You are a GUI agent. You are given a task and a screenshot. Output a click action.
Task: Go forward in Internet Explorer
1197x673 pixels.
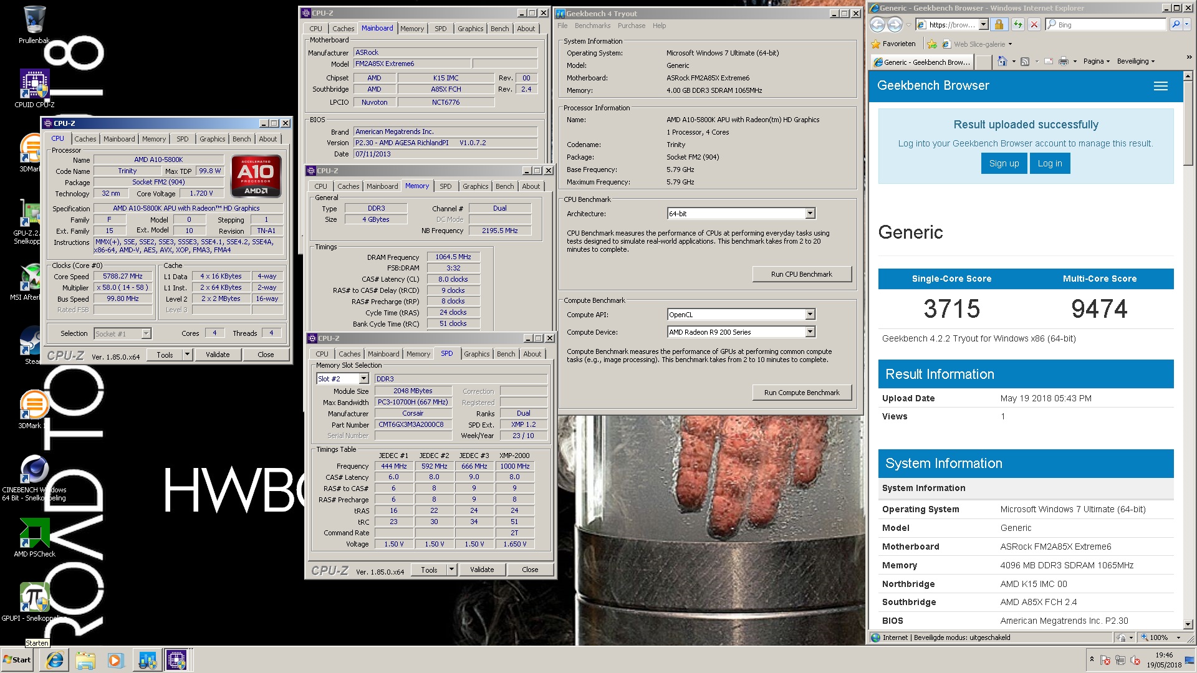[895, 24]
